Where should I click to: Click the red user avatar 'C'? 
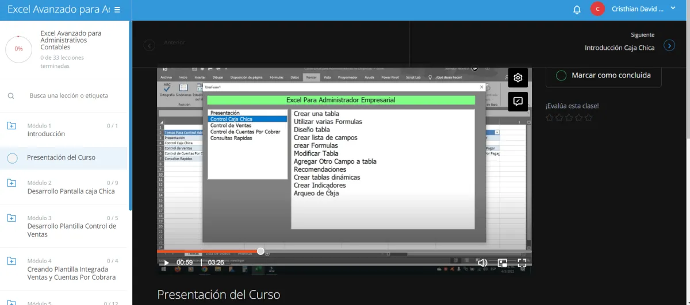[597, 9]
